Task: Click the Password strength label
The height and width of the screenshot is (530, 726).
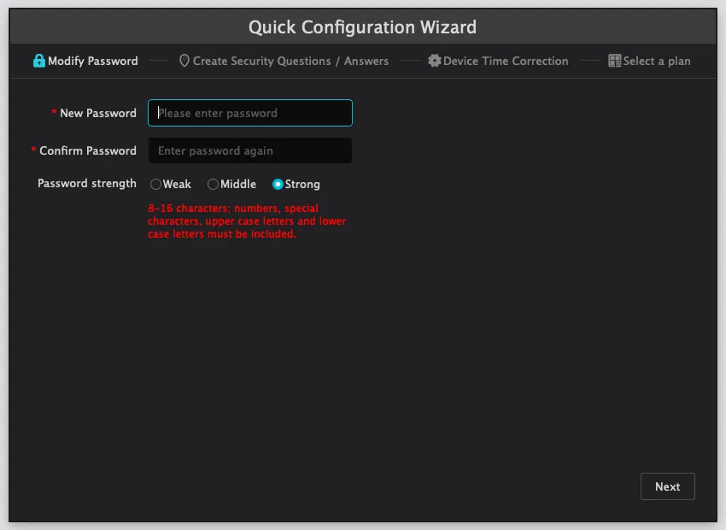Action: 87,184
